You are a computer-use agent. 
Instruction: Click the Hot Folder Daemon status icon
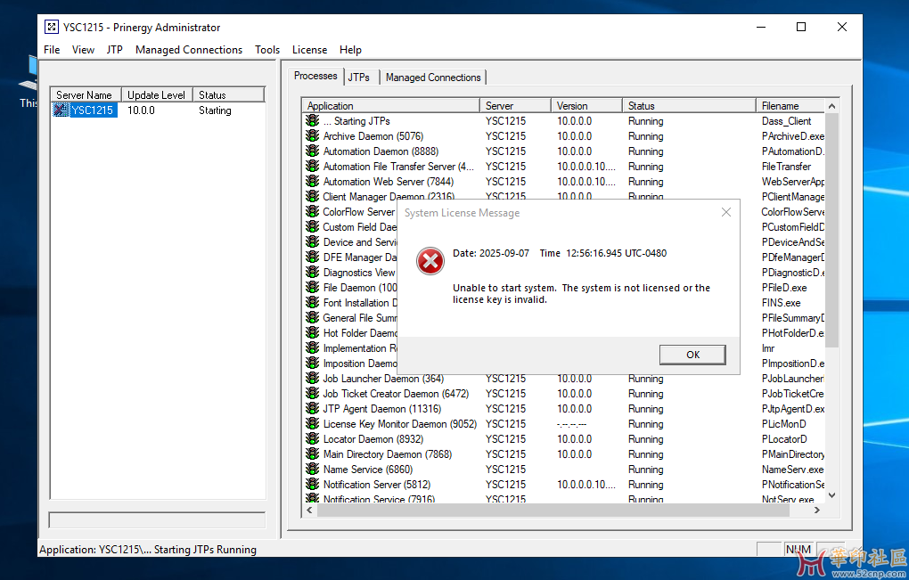(x=313, y=332)
